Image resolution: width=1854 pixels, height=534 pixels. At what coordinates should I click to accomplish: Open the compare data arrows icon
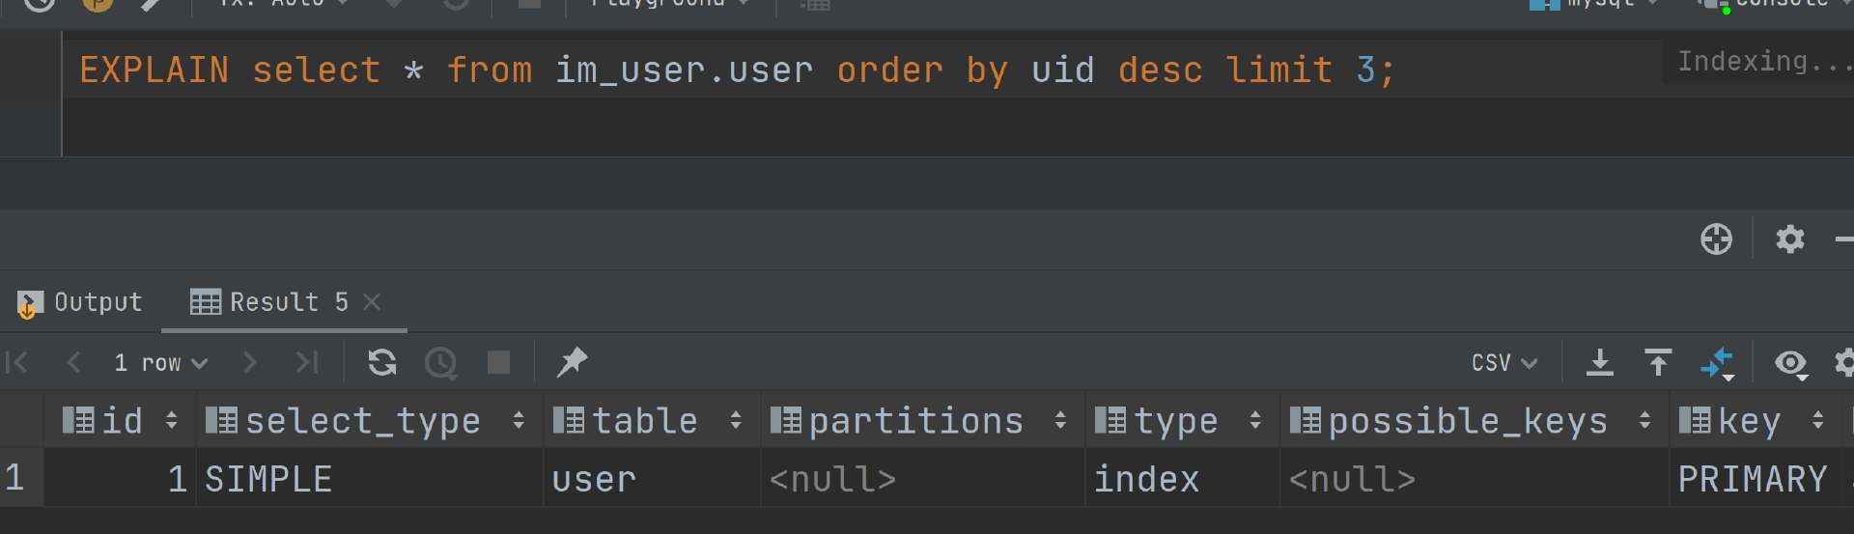coord(1717,363)
